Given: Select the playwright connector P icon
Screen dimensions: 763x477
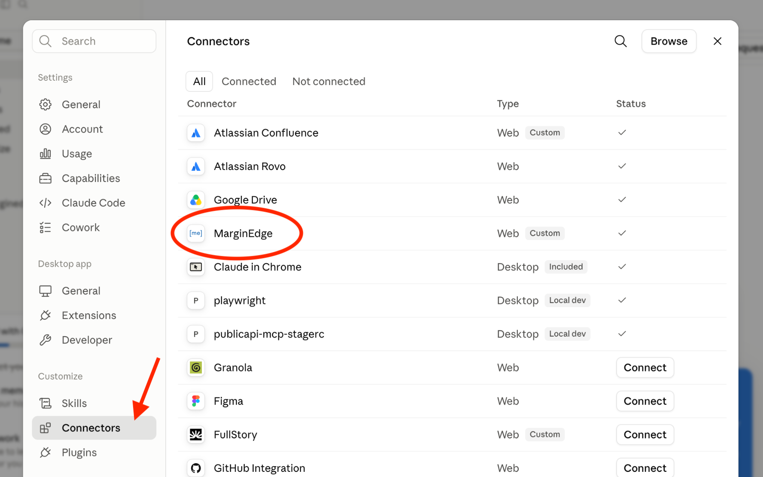Looking at the screenshot, I should tap(196, 301).
